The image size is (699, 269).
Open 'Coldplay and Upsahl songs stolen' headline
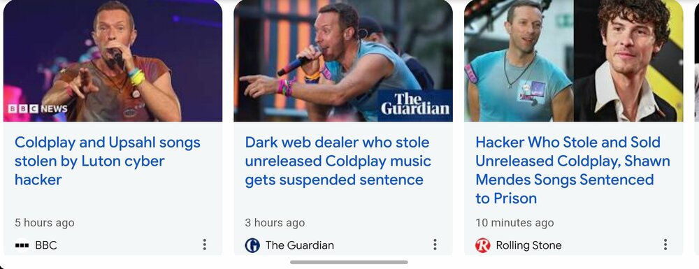coord(108,161)
